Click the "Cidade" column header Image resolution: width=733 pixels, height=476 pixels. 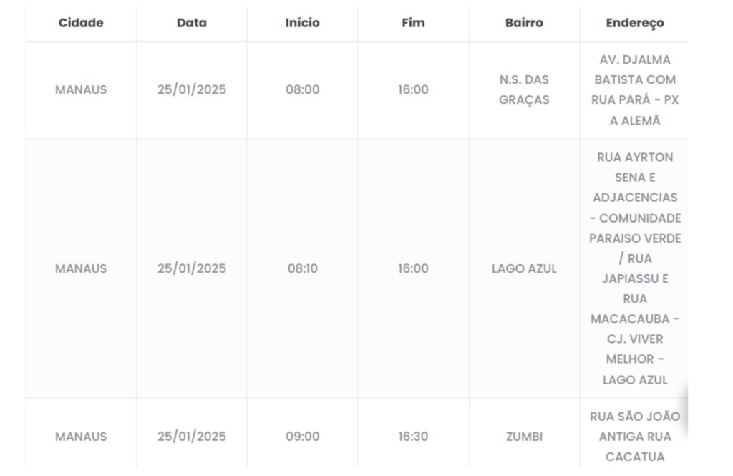point(81,23)
